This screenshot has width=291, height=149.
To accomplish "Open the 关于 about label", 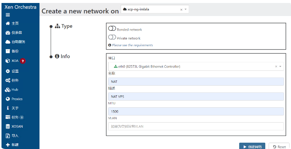I will 15,108.
